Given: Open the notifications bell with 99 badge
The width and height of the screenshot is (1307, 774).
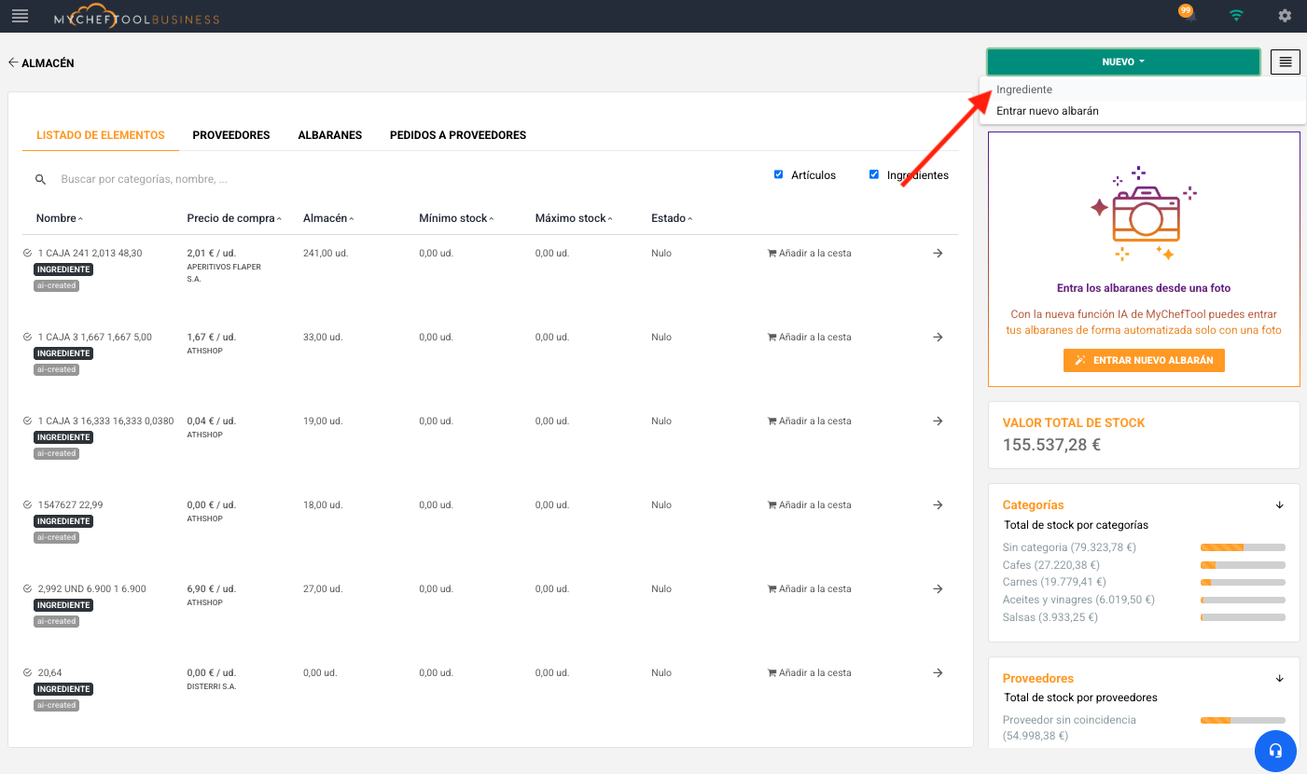Looking at the screenshot, I should click(1188, 15).
